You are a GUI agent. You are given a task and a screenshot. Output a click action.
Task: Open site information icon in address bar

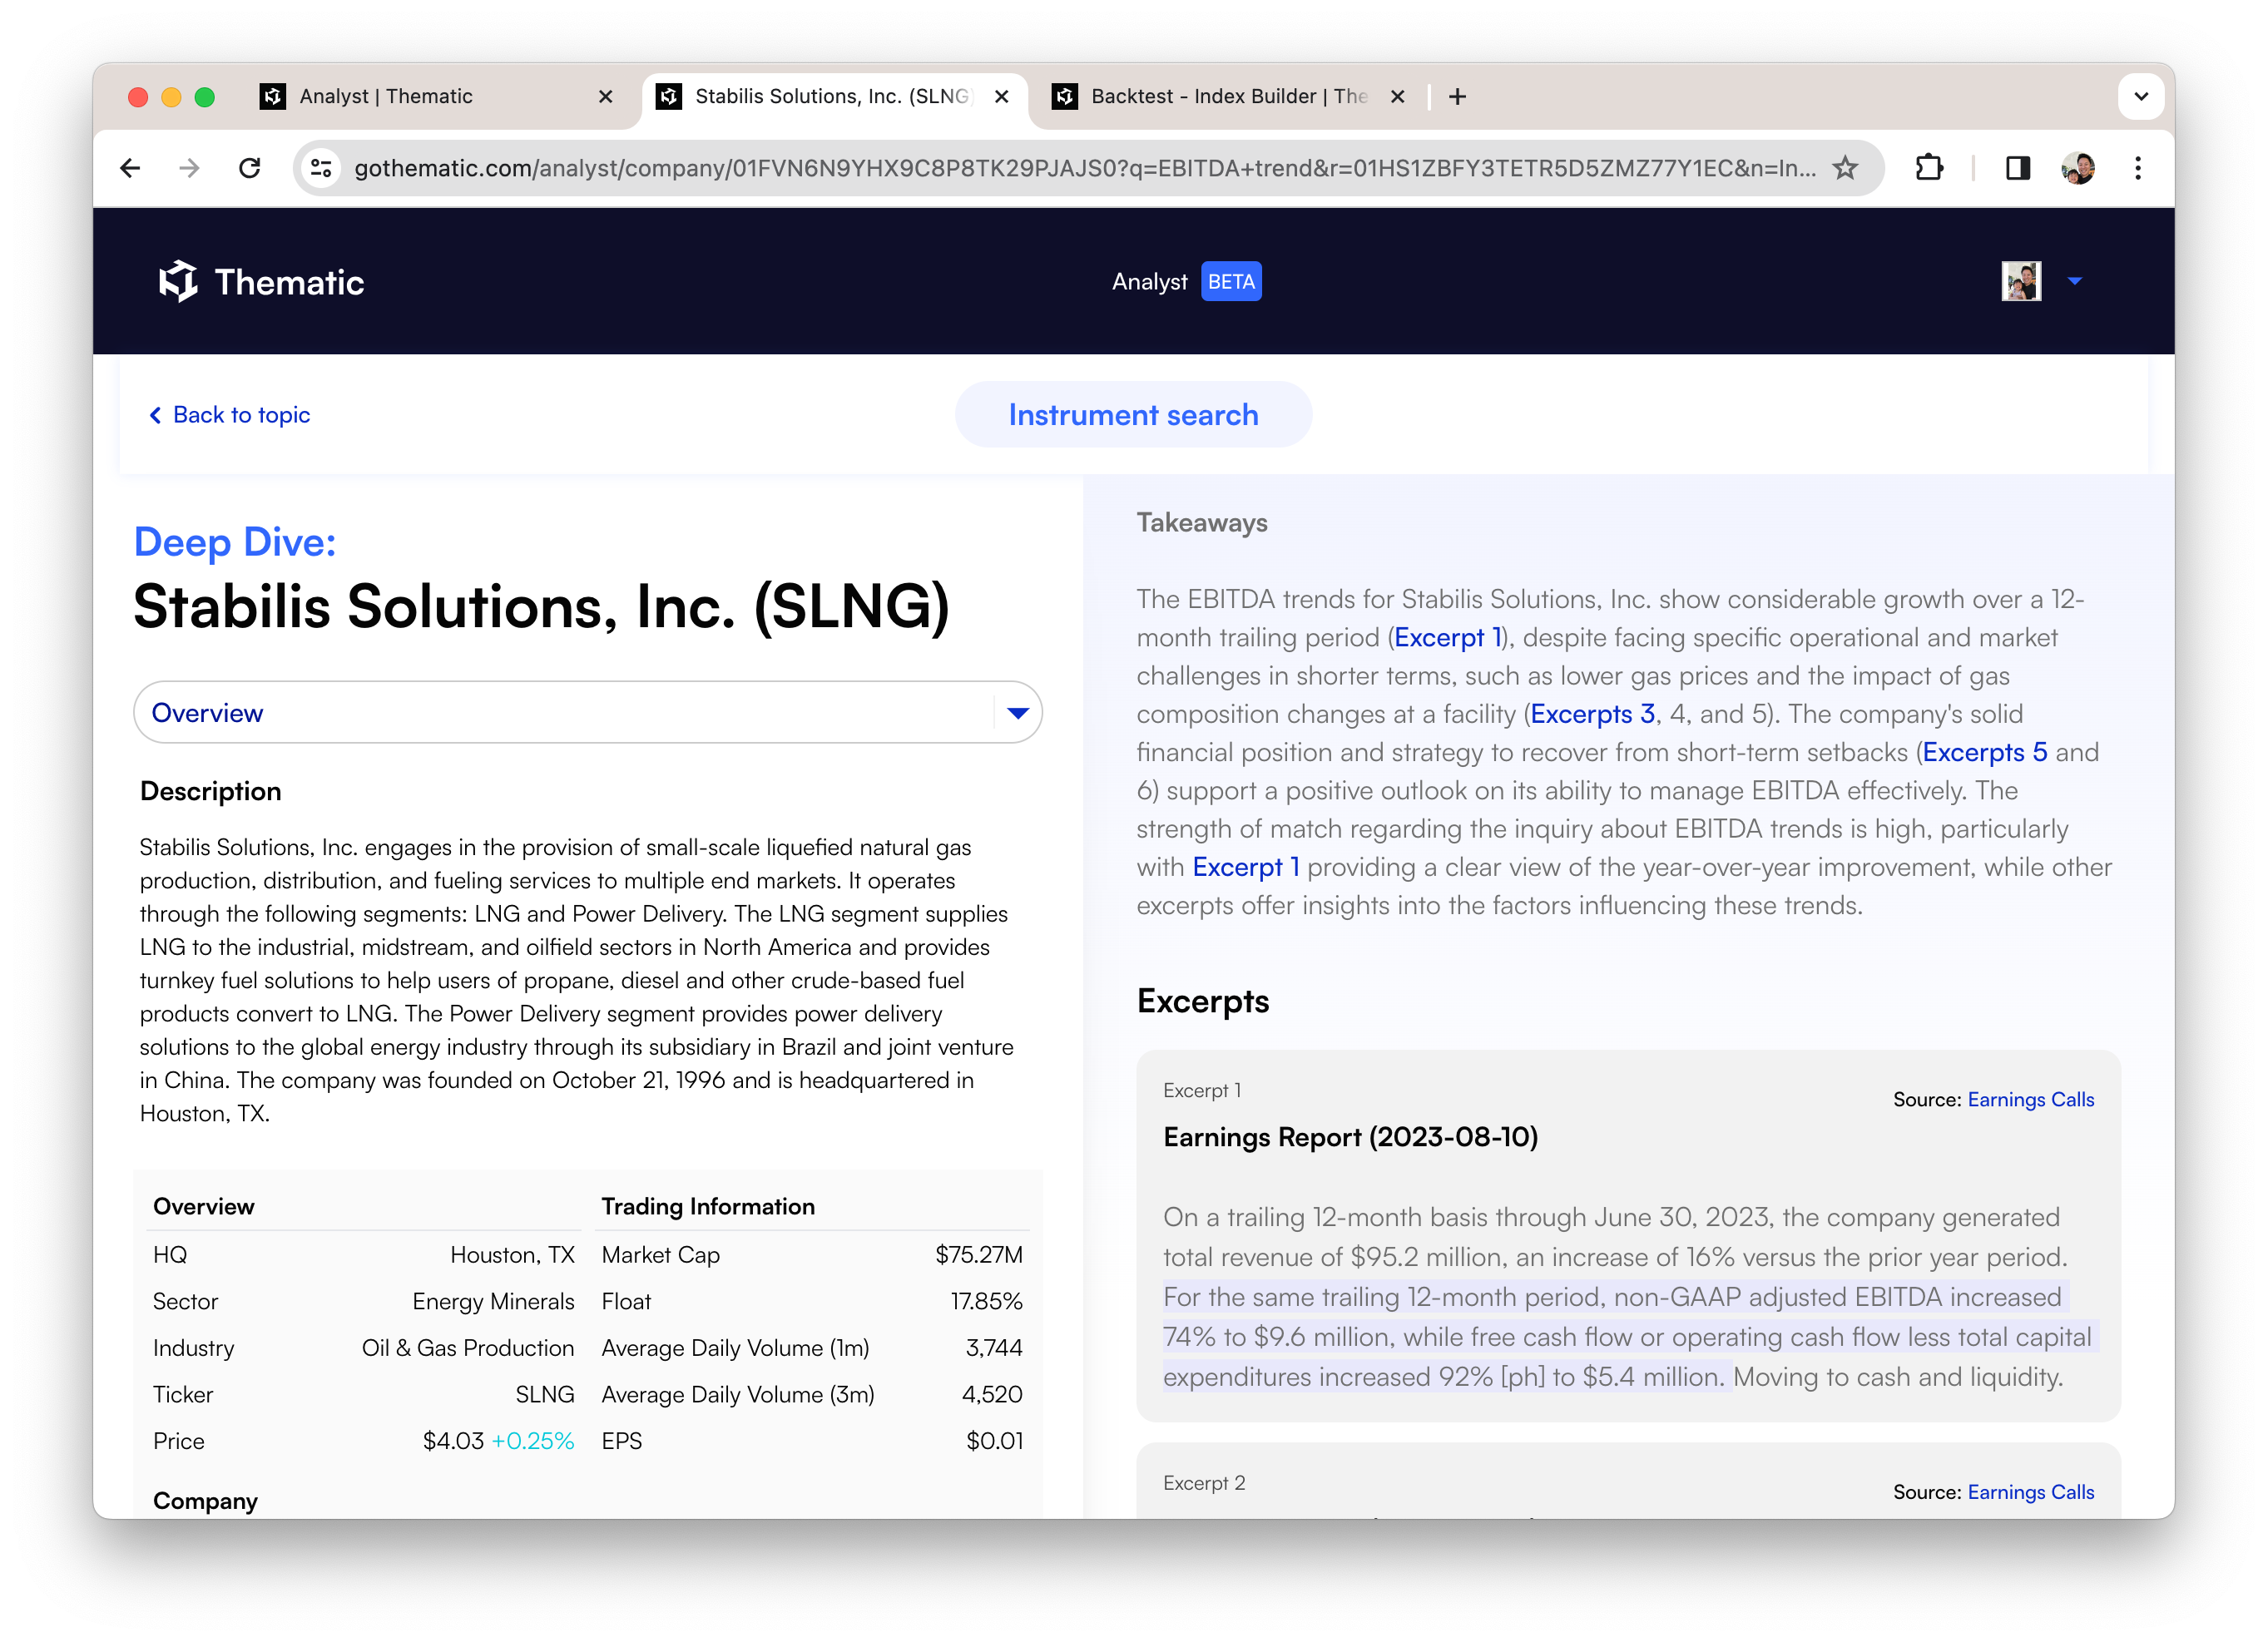click(321, 168)
